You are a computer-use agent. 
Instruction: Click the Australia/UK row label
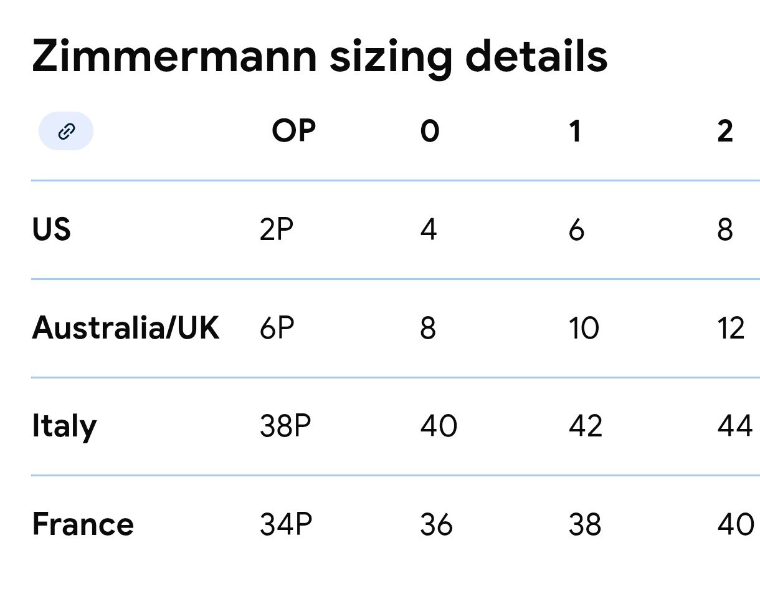click(x=125, y=327)
